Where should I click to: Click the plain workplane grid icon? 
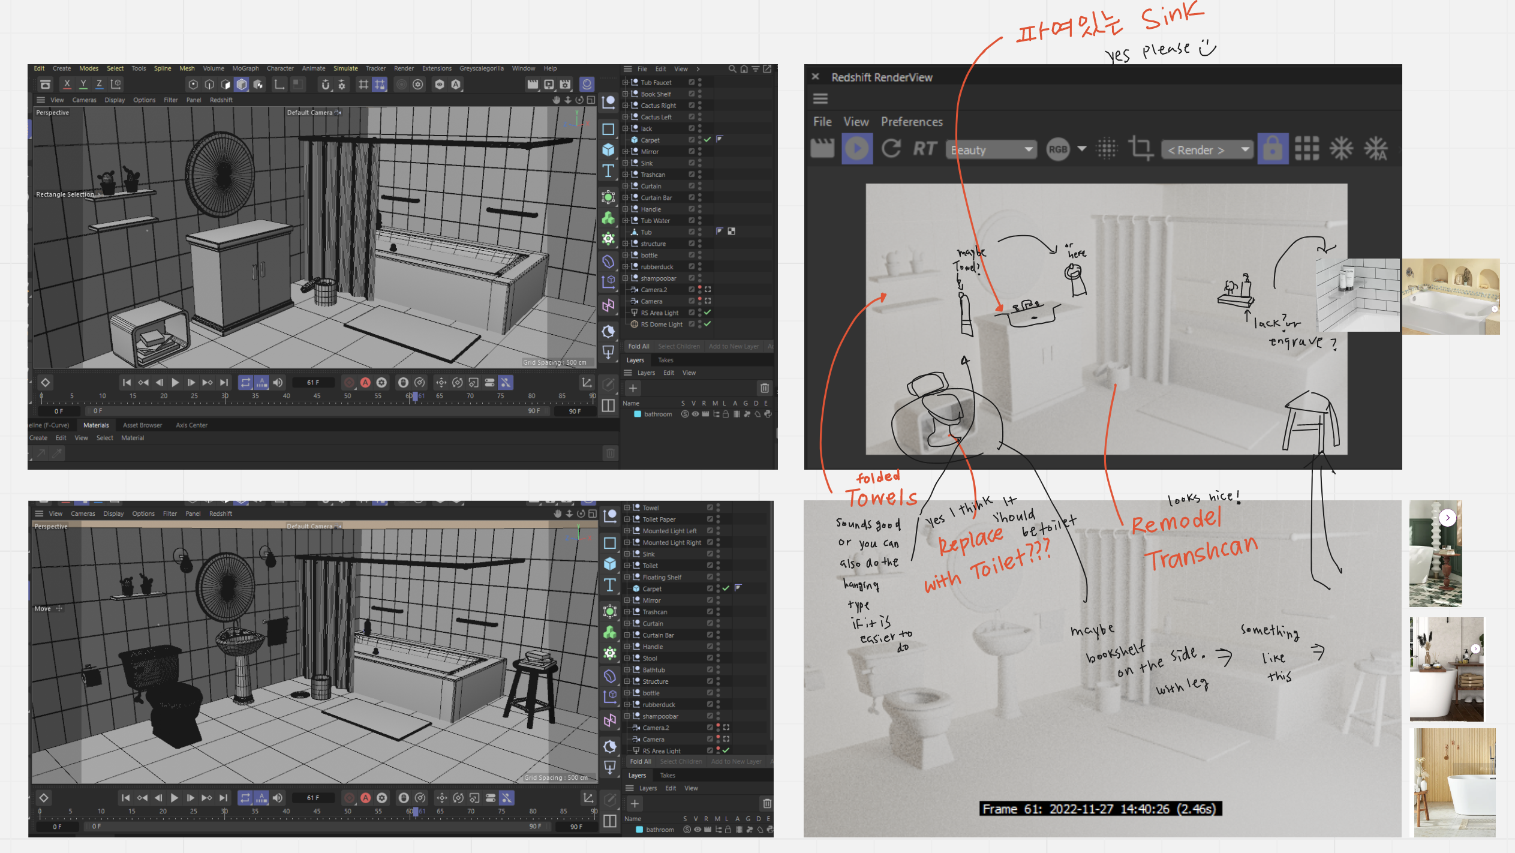363,85
